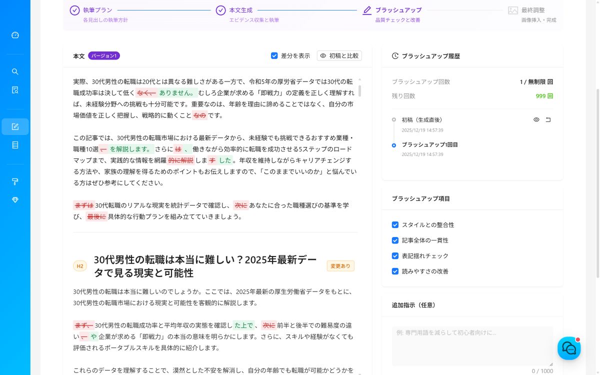Open the chat support bubble
This screenshot has height=375, width=600.
click(x=569, y=348)
